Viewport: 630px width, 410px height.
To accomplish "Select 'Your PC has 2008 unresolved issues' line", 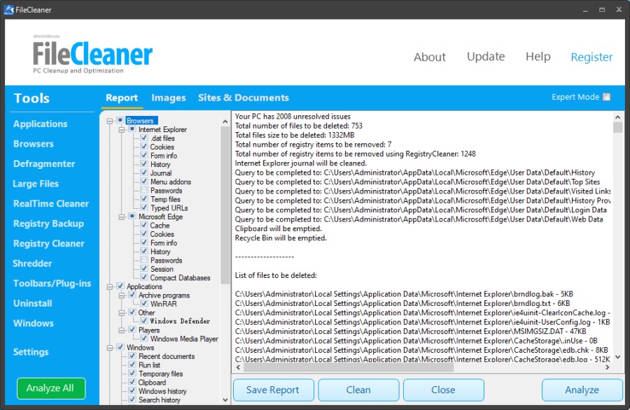I will (x=293, y=116).
